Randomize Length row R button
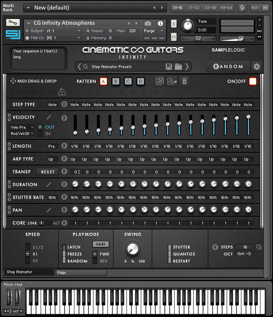 [x=64, y=146]
